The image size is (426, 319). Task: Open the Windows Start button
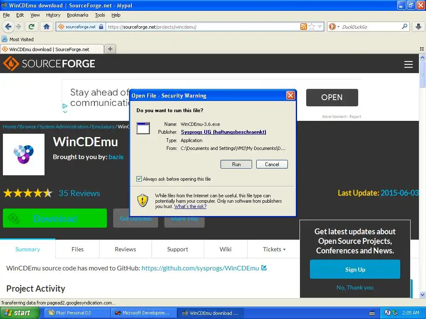click(x=20, y=313)
